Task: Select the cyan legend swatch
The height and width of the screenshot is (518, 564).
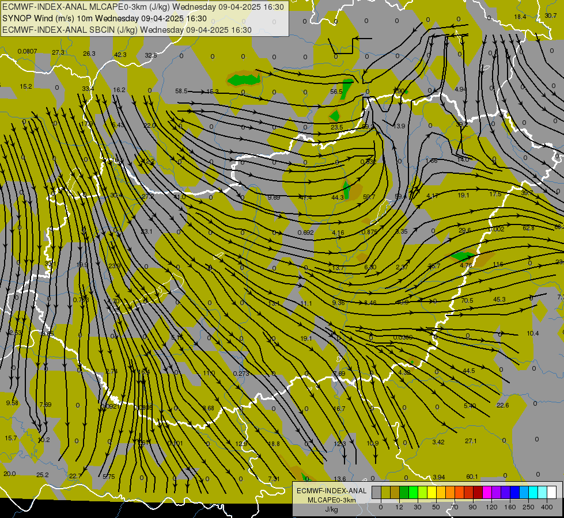Action: pos(533,492)
